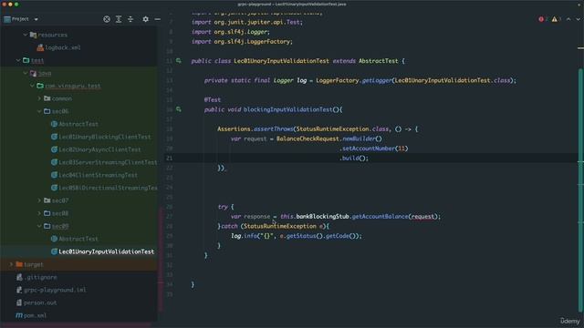This screenshot has height=328, width=584.
Task: Click the Select Opened File target icon
Action: click(x=107, y=19)
